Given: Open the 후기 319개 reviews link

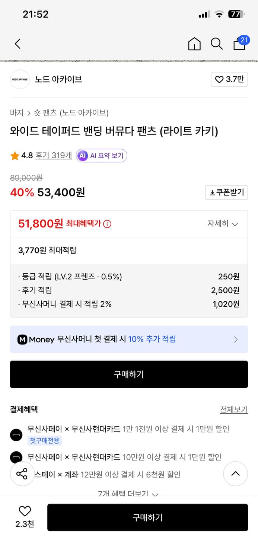Looking at the screenshot, I should 53,155.
